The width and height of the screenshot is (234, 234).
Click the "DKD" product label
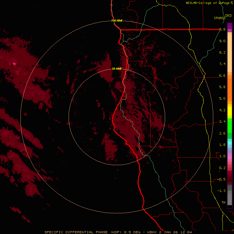[229, 16]
